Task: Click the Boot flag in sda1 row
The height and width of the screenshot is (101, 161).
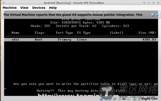Action: coord(38,39)
